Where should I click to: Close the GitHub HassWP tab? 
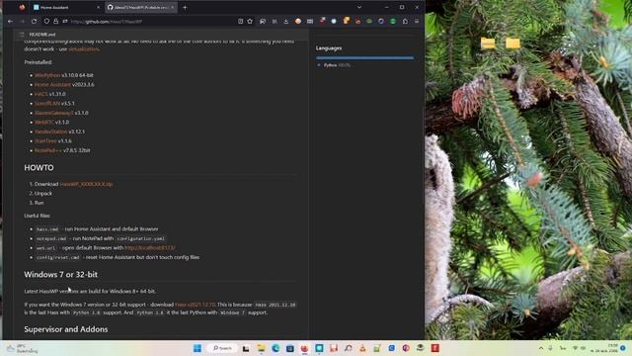[x=172, y=7]
